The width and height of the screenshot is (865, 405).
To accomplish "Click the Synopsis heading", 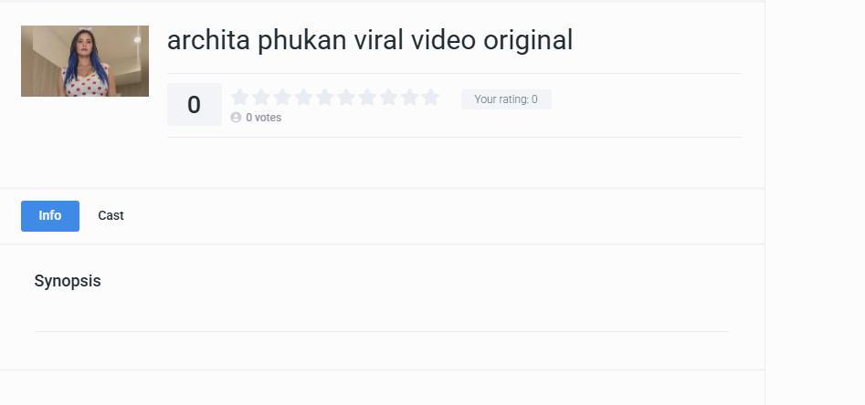I will coord(68,281).
